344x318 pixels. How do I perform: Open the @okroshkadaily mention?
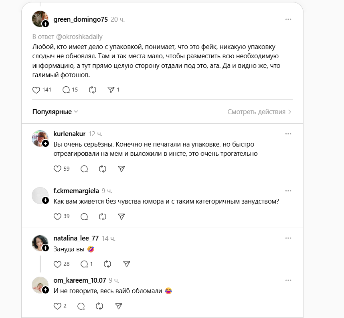coord(78,36)
